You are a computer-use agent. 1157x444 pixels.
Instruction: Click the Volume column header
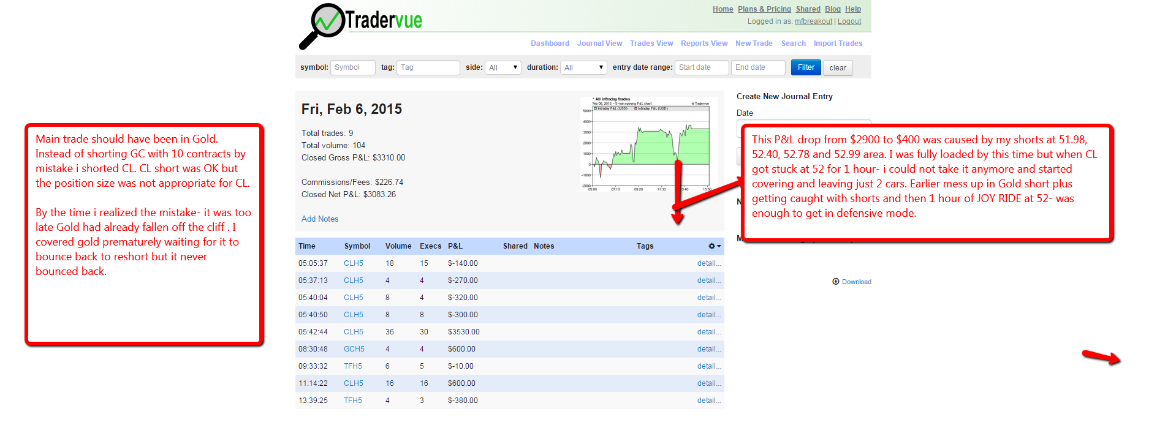pyautogui.click(x=398, y=246)
